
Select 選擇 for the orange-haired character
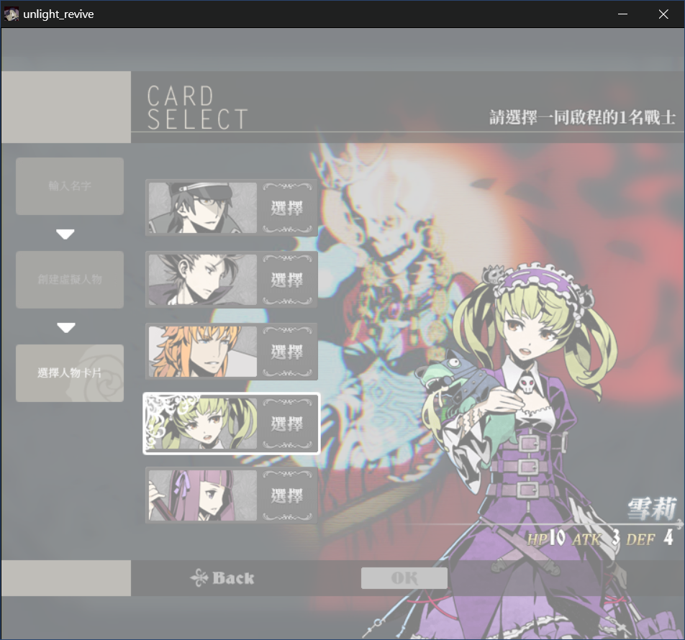click(287, 352)
